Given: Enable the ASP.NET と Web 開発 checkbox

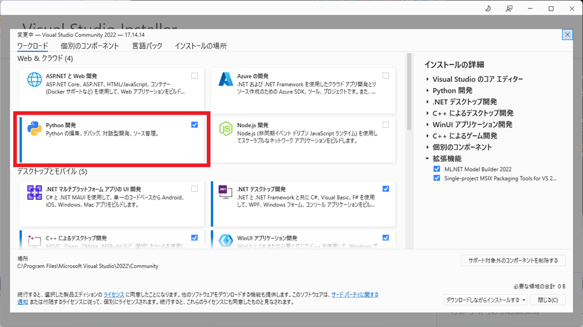Looking at the screenshot, I should (195, 76).
